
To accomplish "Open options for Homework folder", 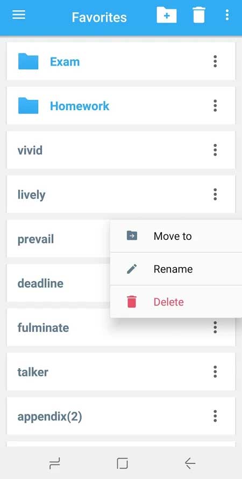I will [x=215, y=106].
